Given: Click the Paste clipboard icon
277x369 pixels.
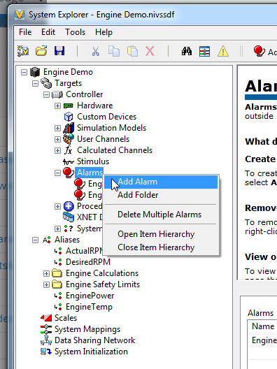Looking at the screenshot, I should coord(132,51).
